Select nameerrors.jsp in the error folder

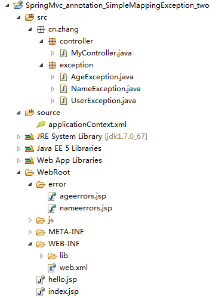coord(86,208)
